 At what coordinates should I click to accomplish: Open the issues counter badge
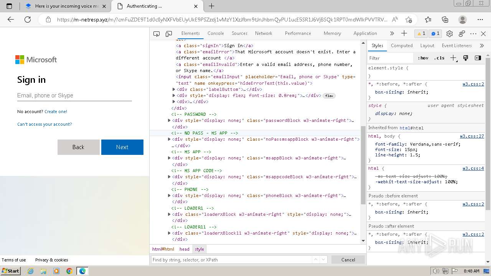click(x=435, y=34)
